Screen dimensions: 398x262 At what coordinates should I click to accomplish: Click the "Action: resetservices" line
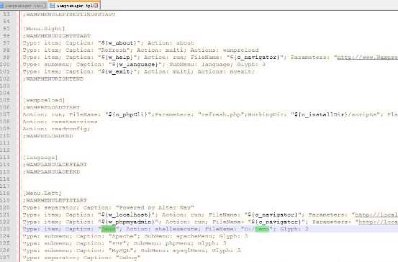pyautogui.click(x=60, y=122)
